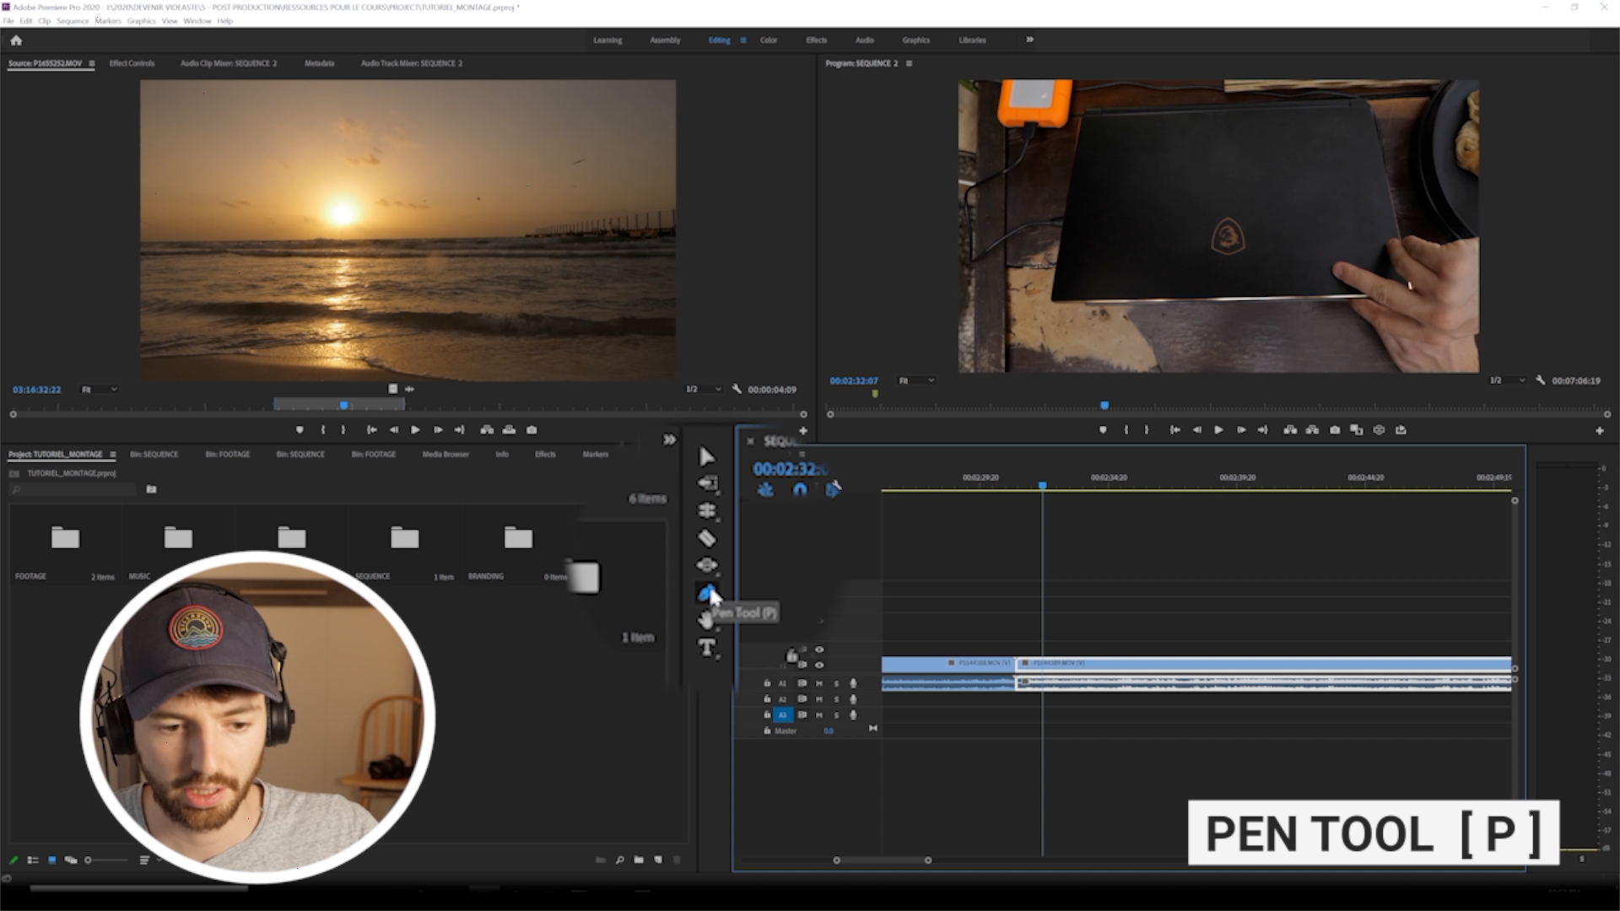
Task: Toggle the lock on track A3
Action: [767, 714]
